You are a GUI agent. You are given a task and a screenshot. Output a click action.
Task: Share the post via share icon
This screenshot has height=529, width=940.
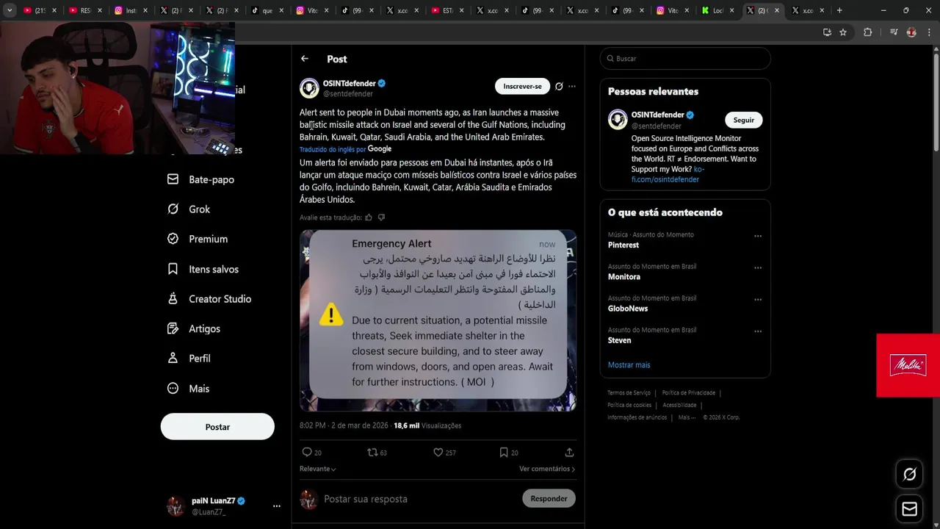pos(569,453)
